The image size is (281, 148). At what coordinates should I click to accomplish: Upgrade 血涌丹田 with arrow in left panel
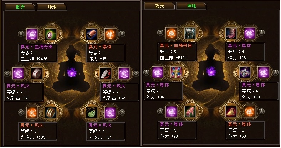pyautogui.click(x=21, y=34)
